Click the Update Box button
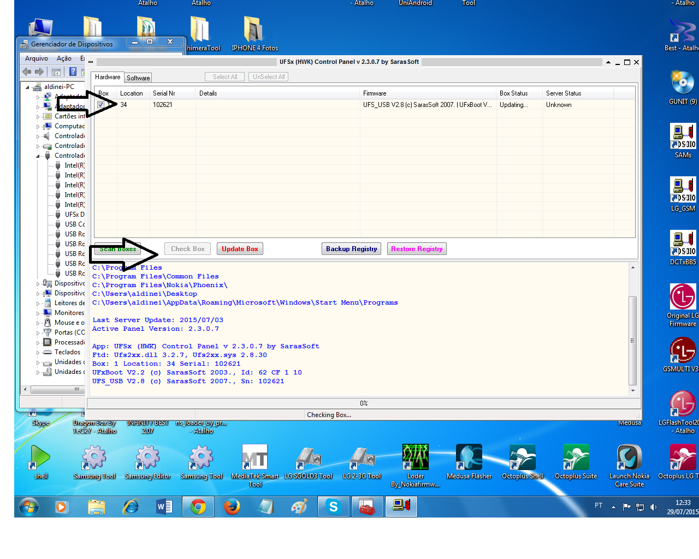This screenshot has width=699, height=559. pos(240,249)
